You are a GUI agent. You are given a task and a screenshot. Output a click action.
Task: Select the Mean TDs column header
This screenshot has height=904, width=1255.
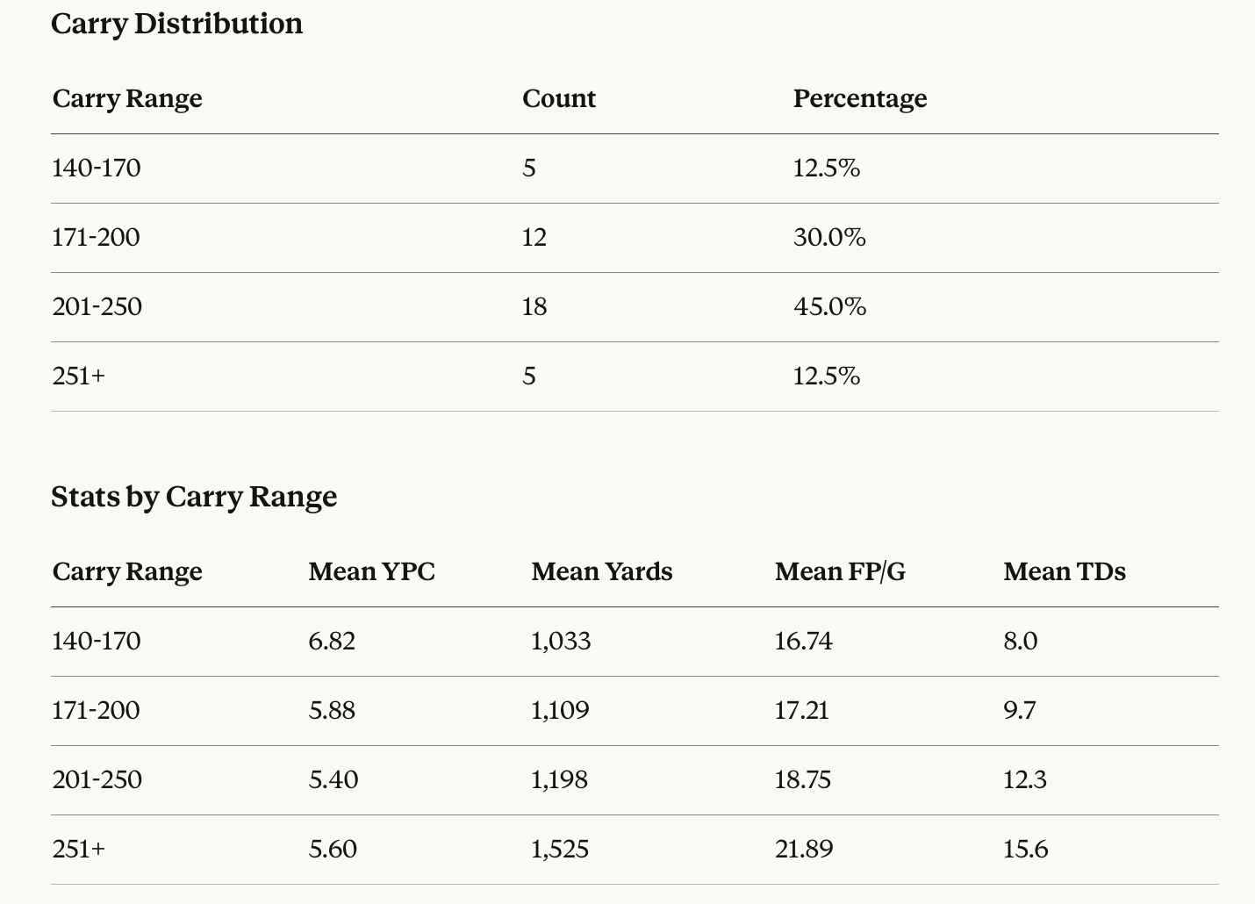pyautogui.click(x=1064, y=571)
